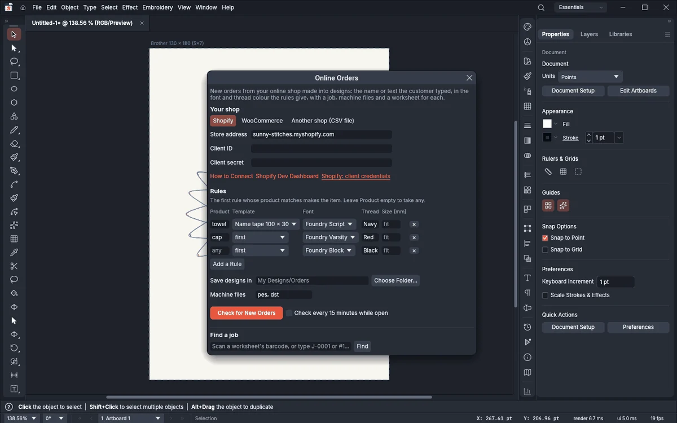Open How to Connect link
The height and width of the screenshot is (423, 677).
231,177
